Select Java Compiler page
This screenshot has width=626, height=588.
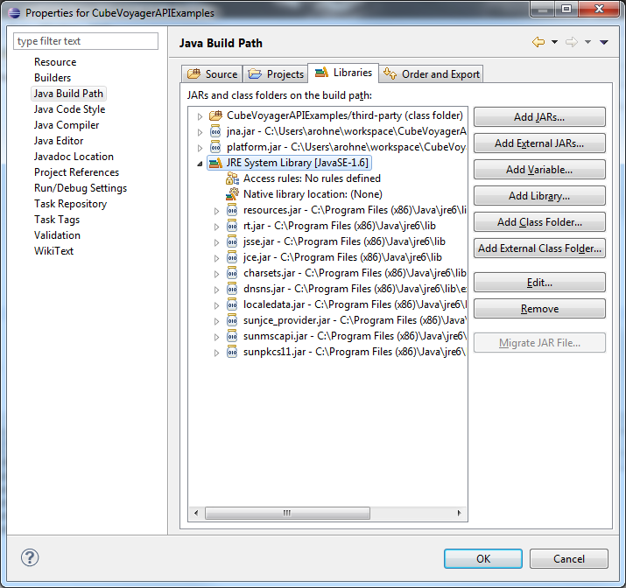pos(67,125)
